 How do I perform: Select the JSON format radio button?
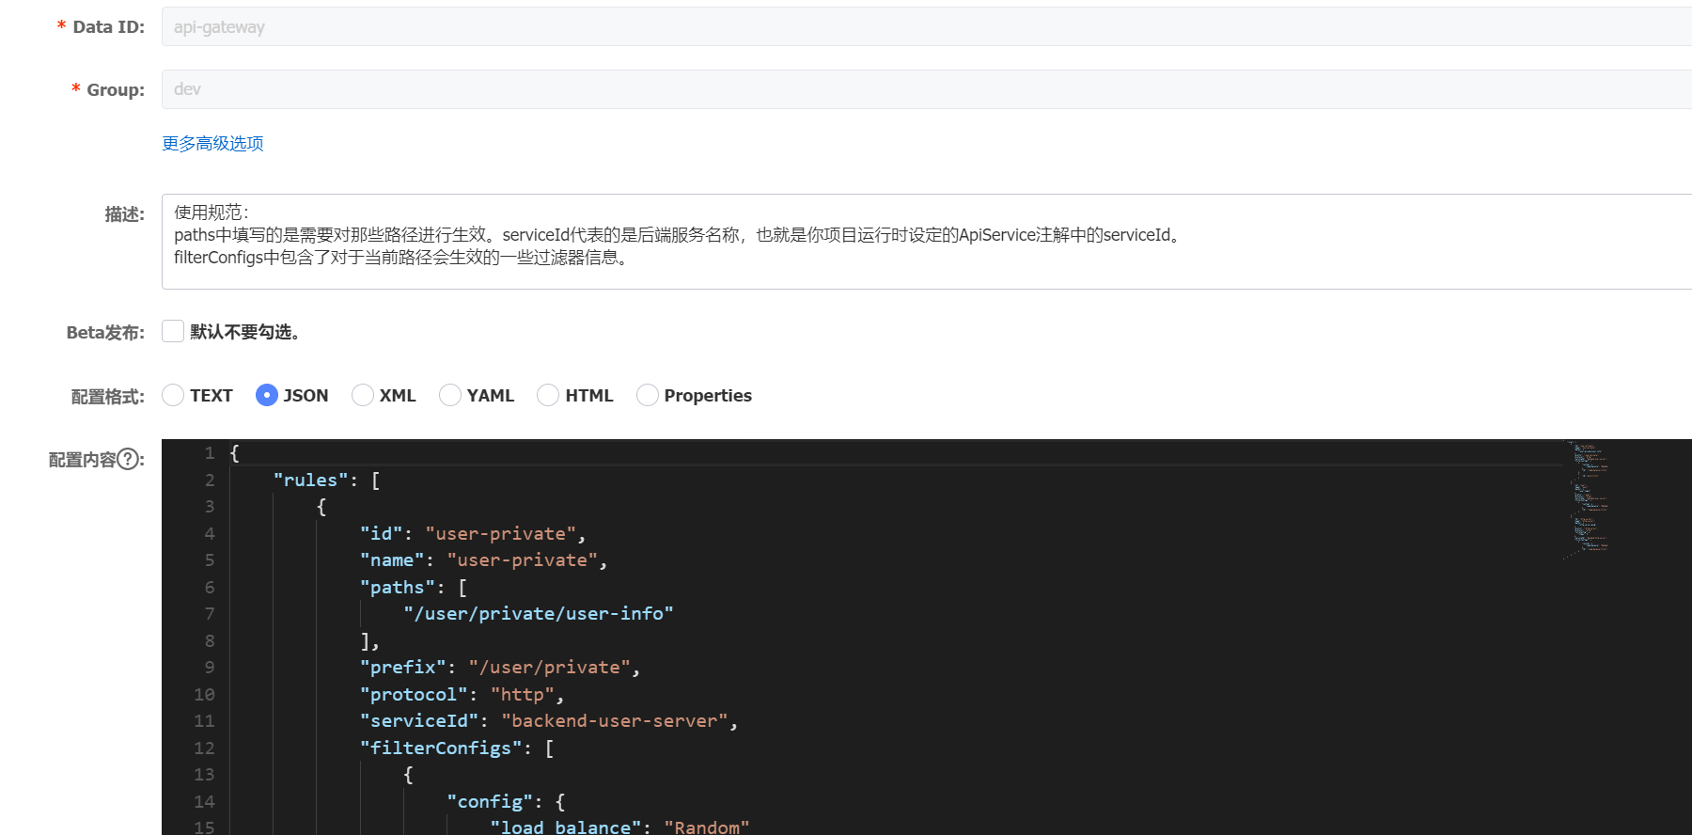pyautogui.click(x=267, y=396)
